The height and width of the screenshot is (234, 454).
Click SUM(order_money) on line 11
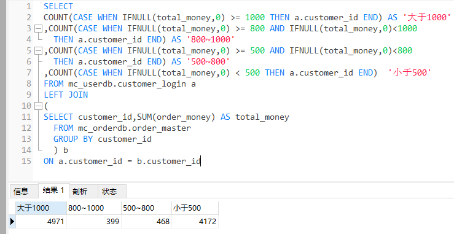tap(176, 117)
